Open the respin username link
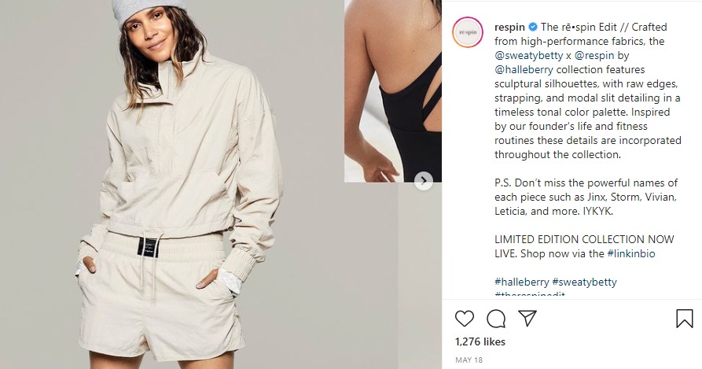The height and width of the screenshot is (369, 702). click(x=510, y=28)
